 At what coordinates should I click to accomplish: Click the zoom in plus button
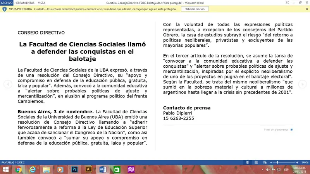coord(297,162)
